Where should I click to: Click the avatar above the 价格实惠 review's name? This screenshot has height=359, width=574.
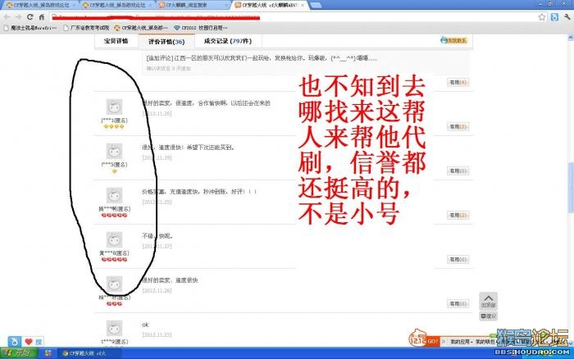(114, 195)
